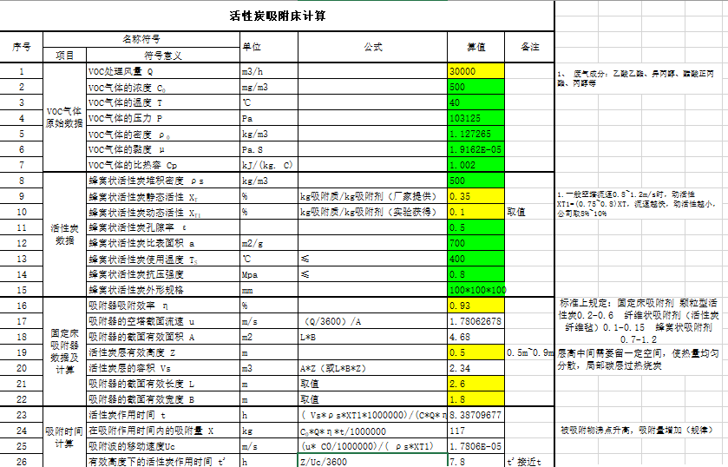Select the formula cell ending "(厂家提供)"

click(x=372, y=196)
